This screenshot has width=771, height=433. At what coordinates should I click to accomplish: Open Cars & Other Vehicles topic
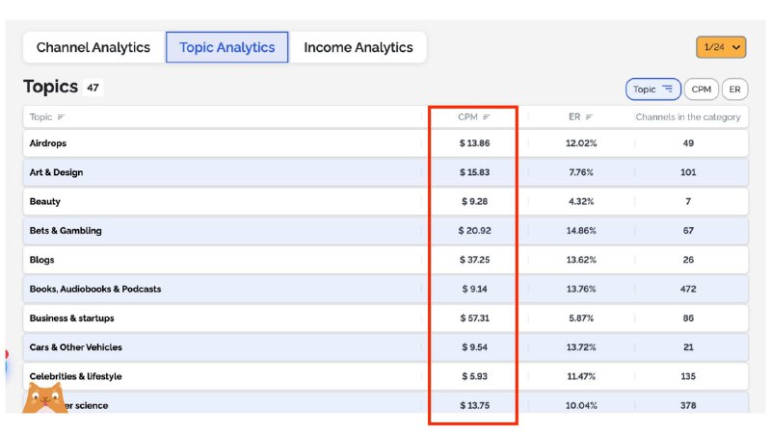[76, 347]
